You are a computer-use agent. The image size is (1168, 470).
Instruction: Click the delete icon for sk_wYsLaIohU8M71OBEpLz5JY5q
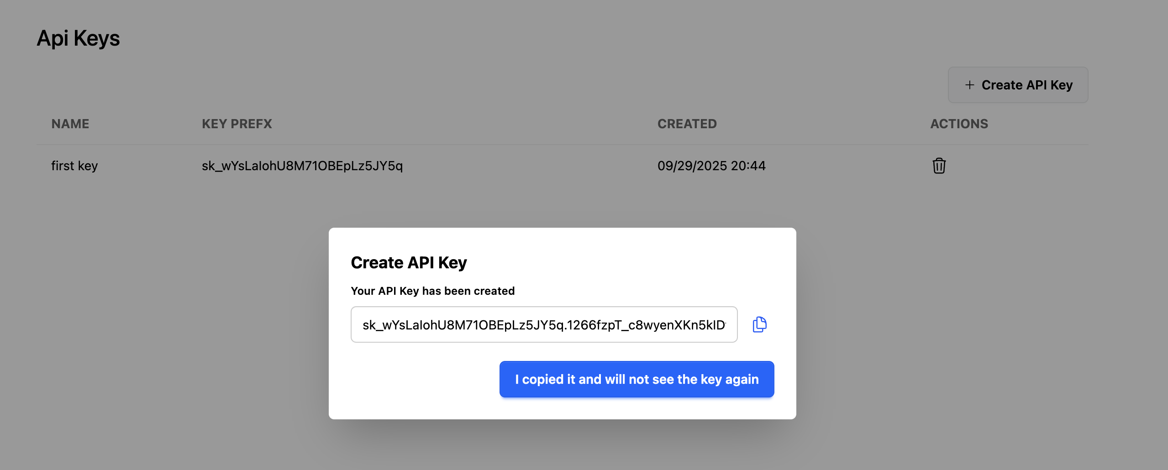(x=939, y=166)
